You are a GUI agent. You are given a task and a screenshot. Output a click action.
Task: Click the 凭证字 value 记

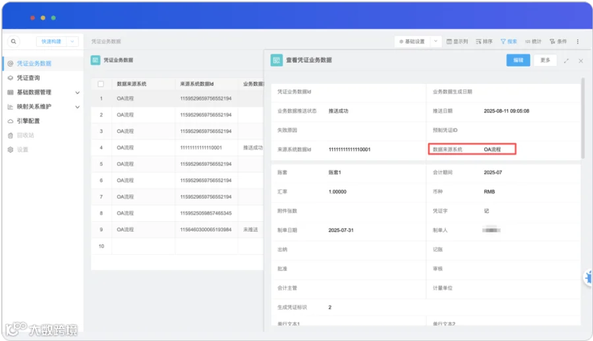[x=486, y=211]
